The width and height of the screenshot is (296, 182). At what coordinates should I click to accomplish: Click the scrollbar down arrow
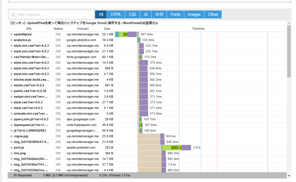[289, 176]
